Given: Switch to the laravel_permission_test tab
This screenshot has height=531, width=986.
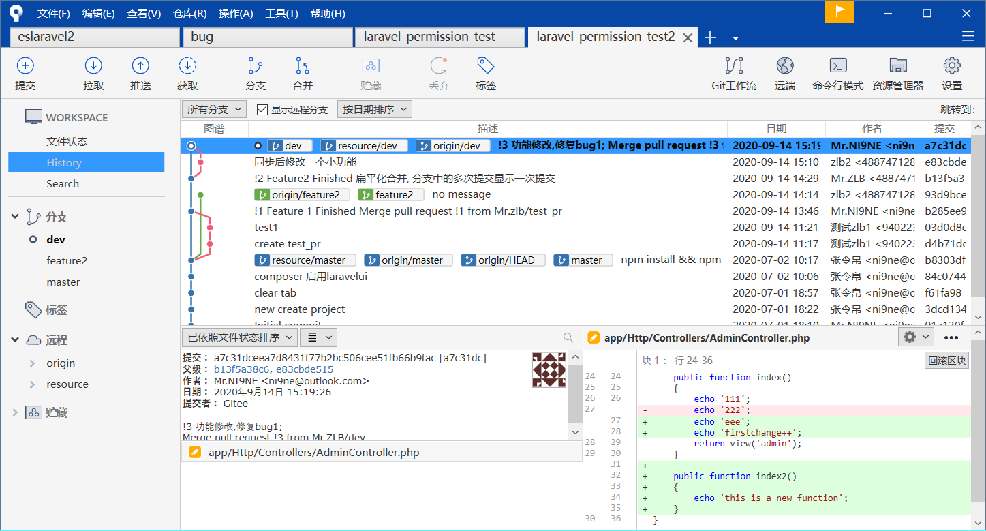Looking at the screenshot, I should (x=429, y=37).
